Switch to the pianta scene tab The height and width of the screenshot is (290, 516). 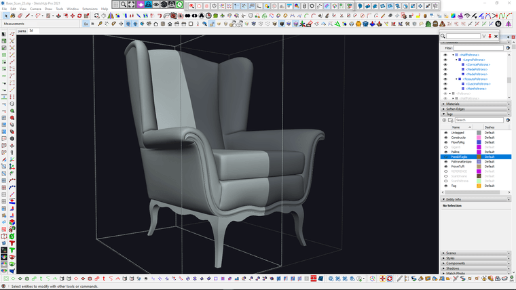point(21,30)
